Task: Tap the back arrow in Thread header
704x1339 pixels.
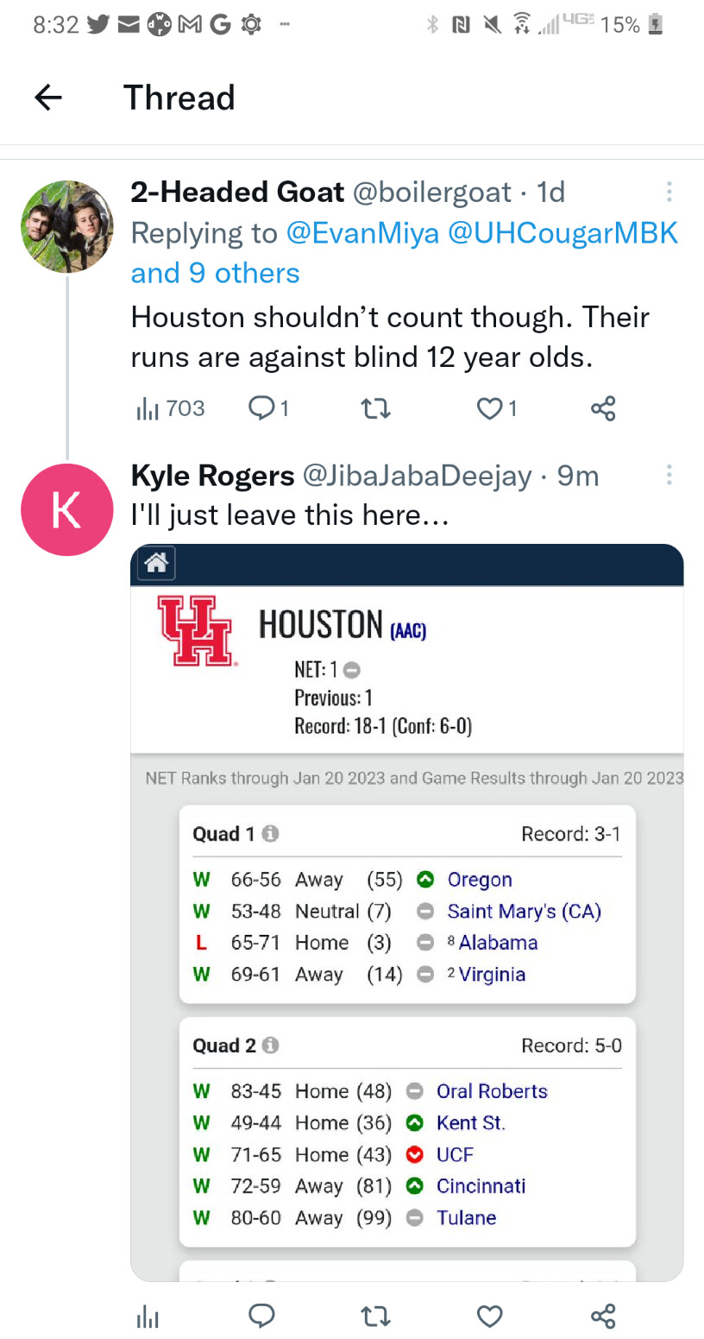Action: click(48, 98)
